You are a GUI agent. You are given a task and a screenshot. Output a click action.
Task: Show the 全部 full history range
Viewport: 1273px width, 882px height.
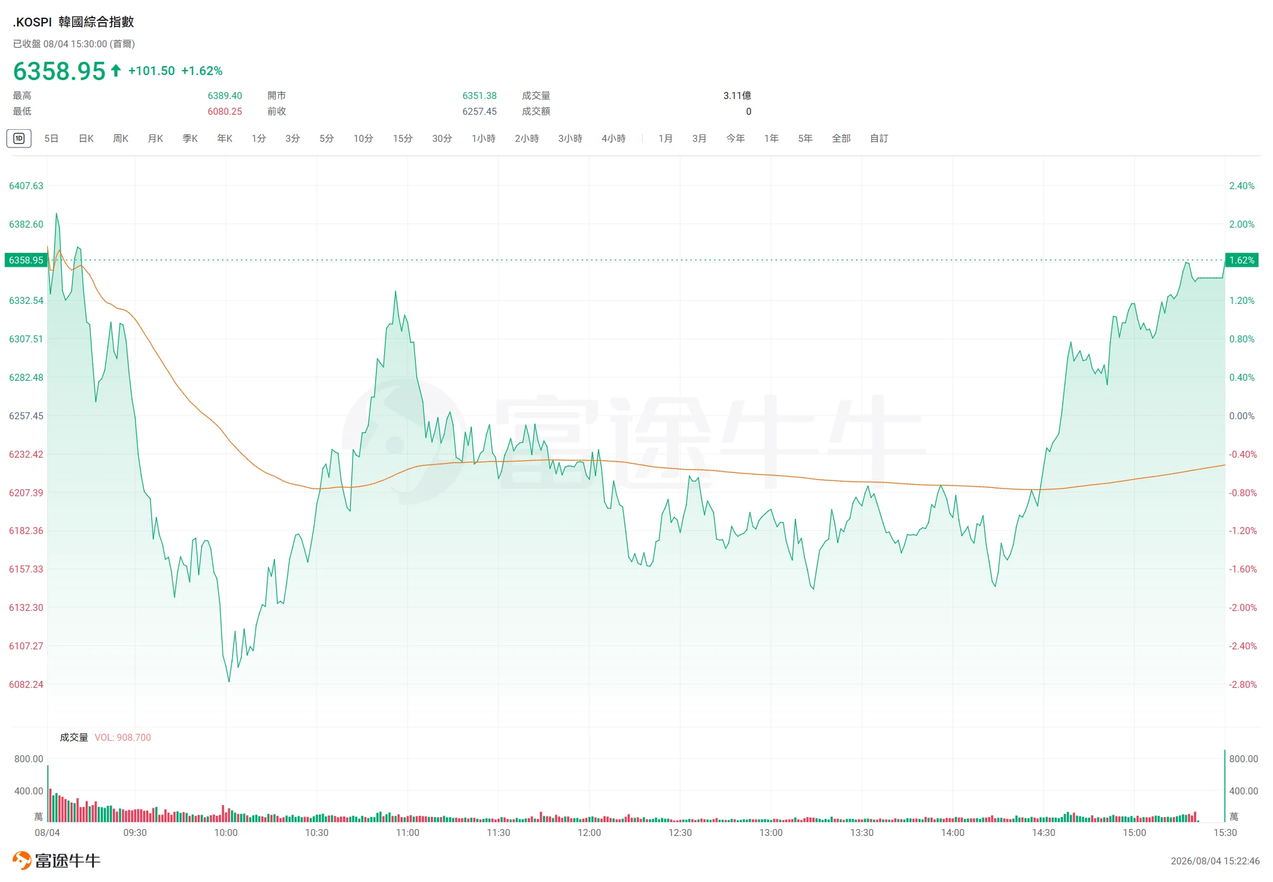(x=842, y=139)
